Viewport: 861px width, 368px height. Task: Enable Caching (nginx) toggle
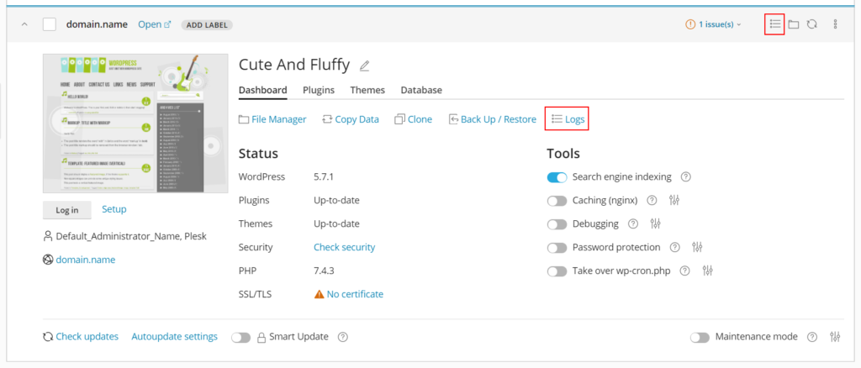coord(557,201)
